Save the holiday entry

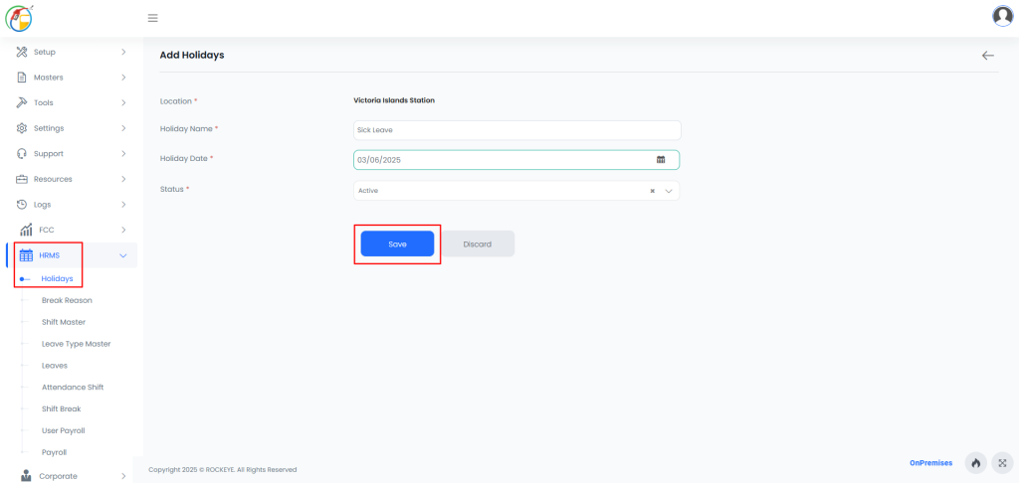click(x=397, y=244)
